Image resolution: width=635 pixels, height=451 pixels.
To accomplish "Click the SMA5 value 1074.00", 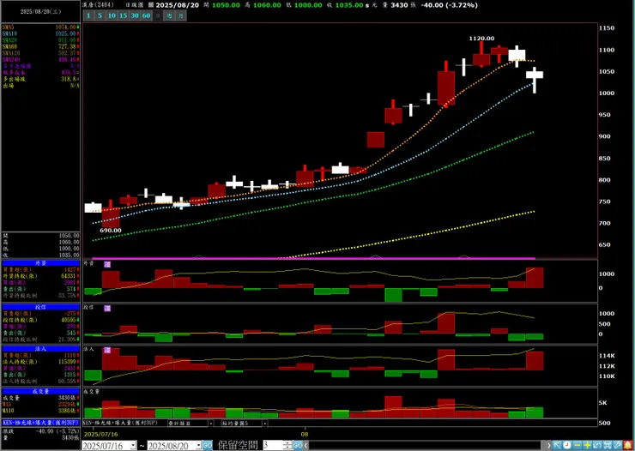I will (x=65, y=27).
